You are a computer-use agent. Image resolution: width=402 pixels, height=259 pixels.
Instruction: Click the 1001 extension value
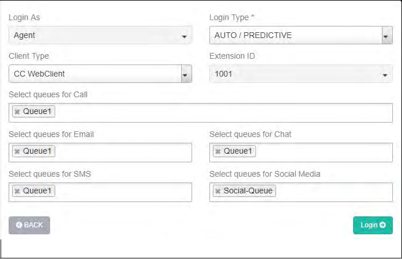(x=224, y=74)
